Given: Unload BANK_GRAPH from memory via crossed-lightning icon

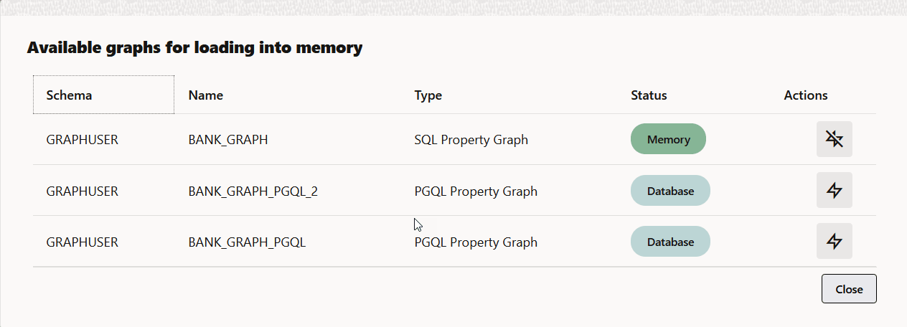Looking at the screenshot, I should pos(834,139).
